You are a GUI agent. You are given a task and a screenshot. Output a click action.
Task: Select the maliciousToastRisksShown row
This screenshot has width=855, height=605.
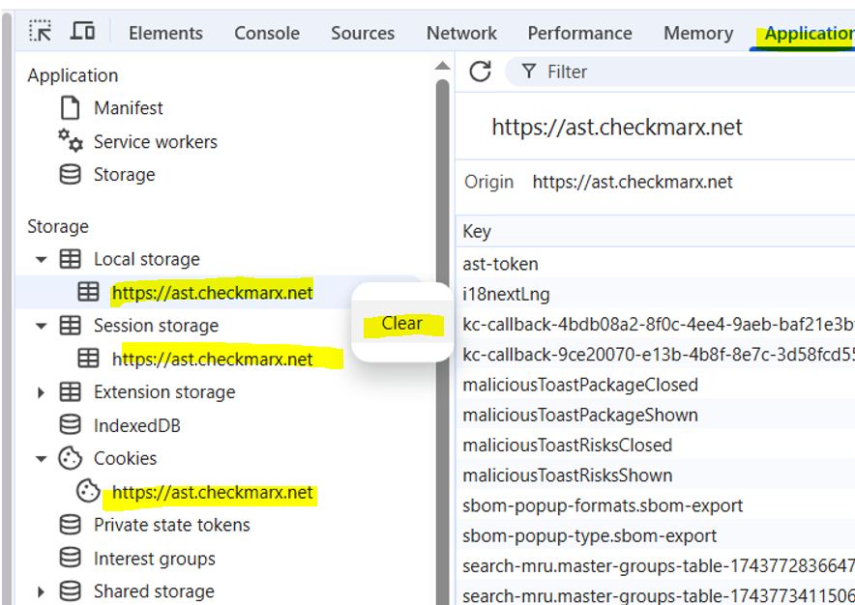tap(656, 475)
